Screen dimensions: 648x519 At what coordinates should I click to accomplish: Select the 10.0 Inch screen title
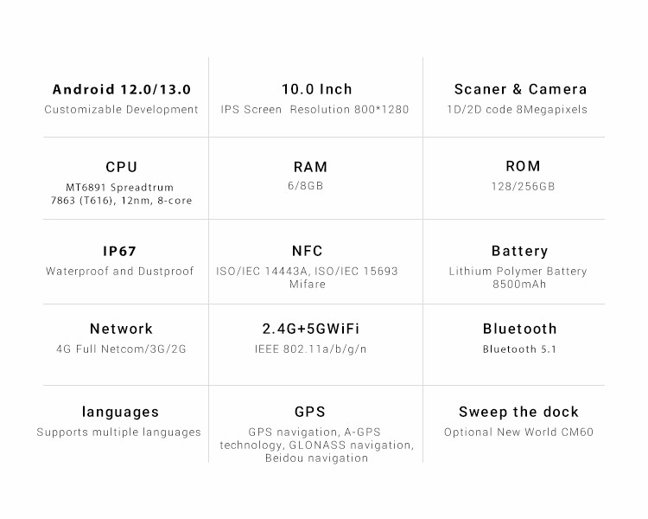coord(317,89)
